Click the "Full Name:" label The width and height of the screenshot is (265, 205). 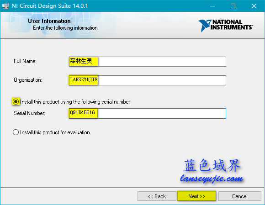[25, 61]
